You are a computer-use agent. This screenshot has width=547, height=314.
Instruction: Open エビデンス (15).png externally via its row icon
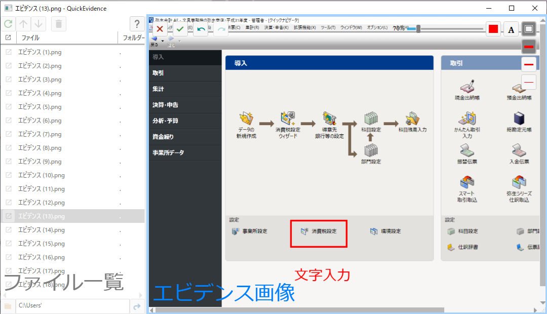9,244
